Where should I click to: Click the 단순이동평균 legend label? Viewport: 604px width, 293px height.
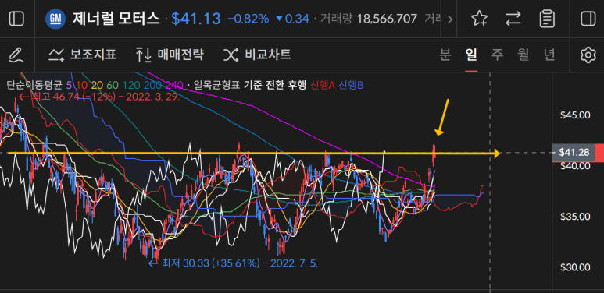pos(34,85)
